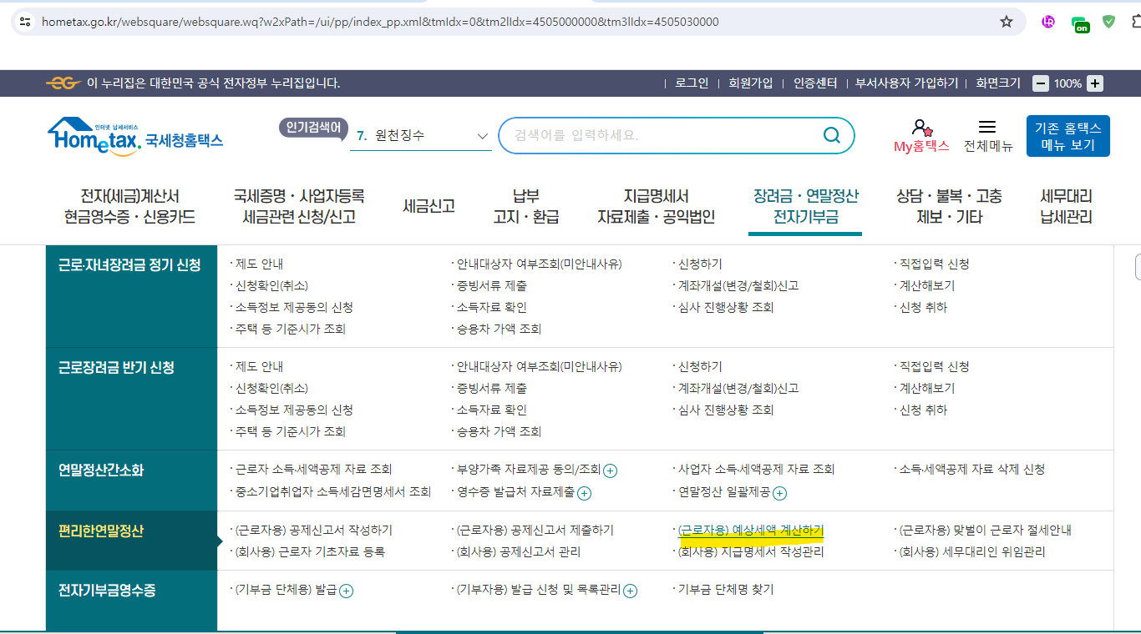Image resolution: width=1141 pixels, height=634 pixels.
Task: Click 승용차 가액 조회 under 근로·자녀장려금 정기 신청
Action: (499, 330)
